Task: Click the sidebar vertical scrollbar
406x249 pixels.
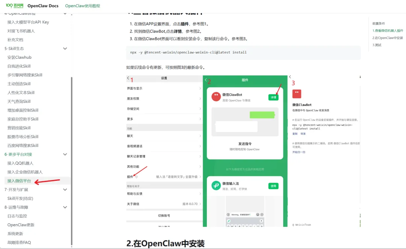Action: (71, 161)
